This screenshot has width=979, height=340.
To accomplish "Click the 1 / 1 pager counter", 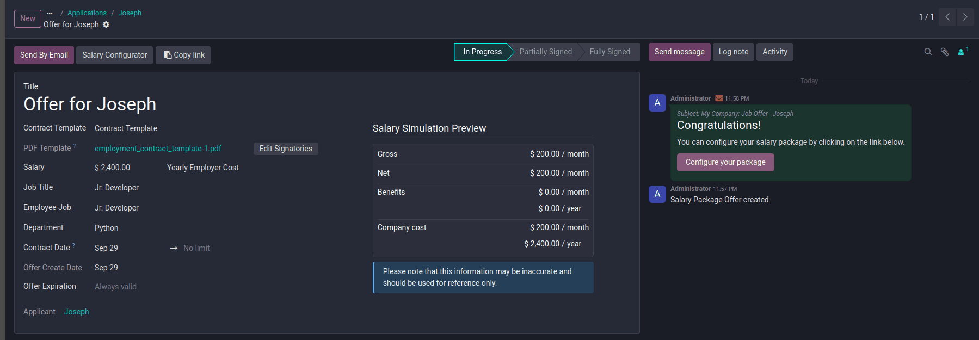I will tap(926, 17).
